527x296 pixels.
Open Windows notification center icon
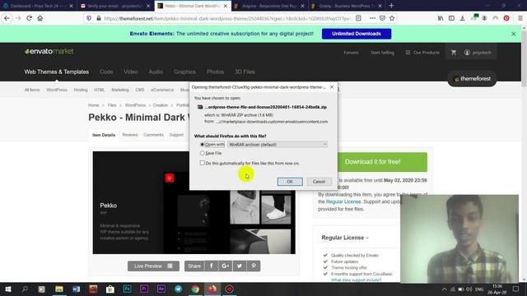tap(516, 289)
